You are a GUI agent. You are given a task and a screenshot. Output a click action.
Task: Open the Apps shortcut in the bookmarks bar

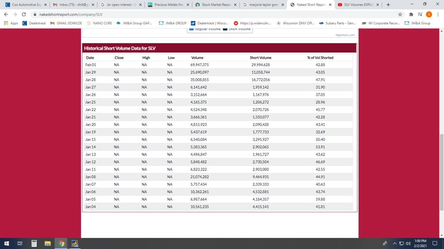(11, 23)
